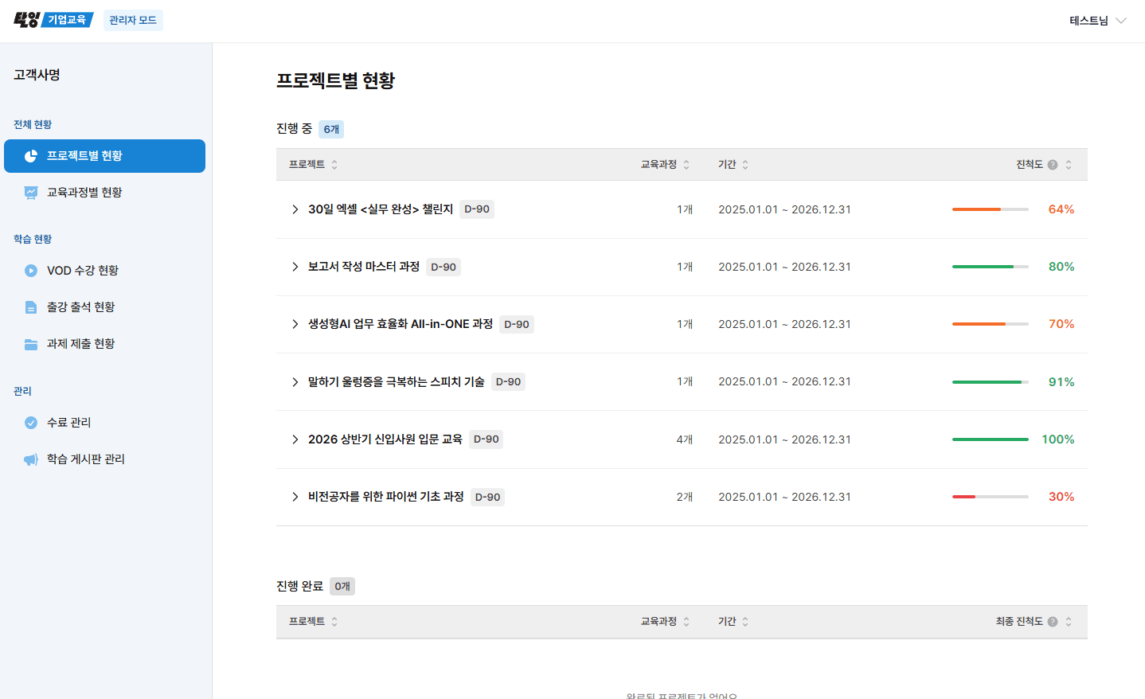Click the 기업교육 logo in the header

(x=53, y=20)
